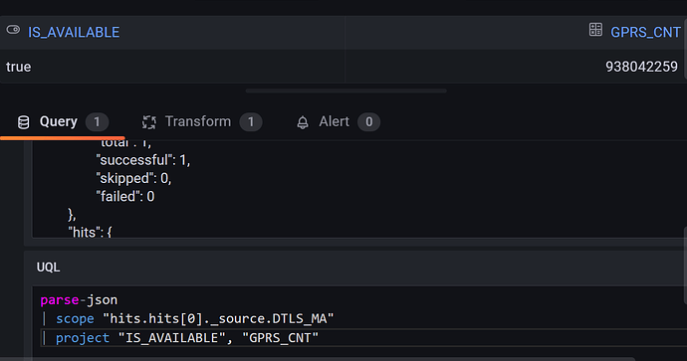Sort by the GPRS_CNT column header
Image resolution: width=687 pixels, height=361 pixels.
click(645, 33)
